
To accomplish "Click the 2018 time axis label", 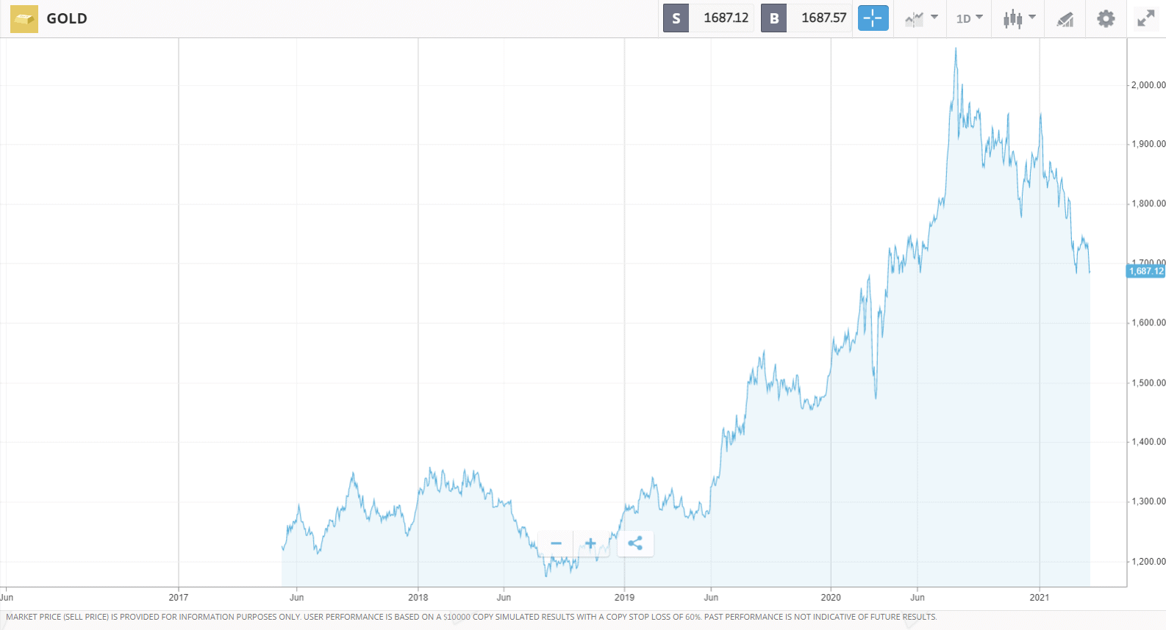I will pos(418,597).
